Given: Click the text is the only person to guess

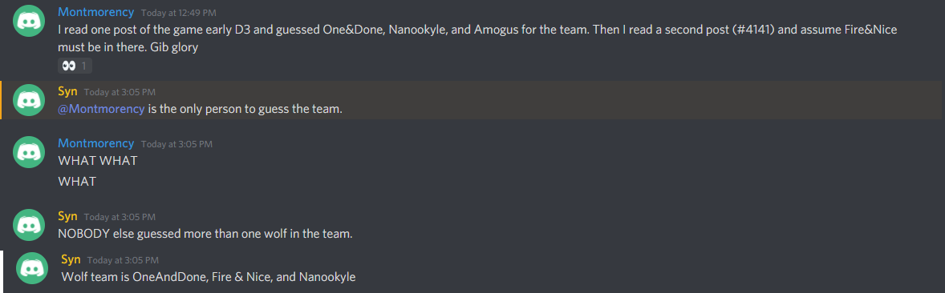Looking at the screenshot, I should coord(245,110).
